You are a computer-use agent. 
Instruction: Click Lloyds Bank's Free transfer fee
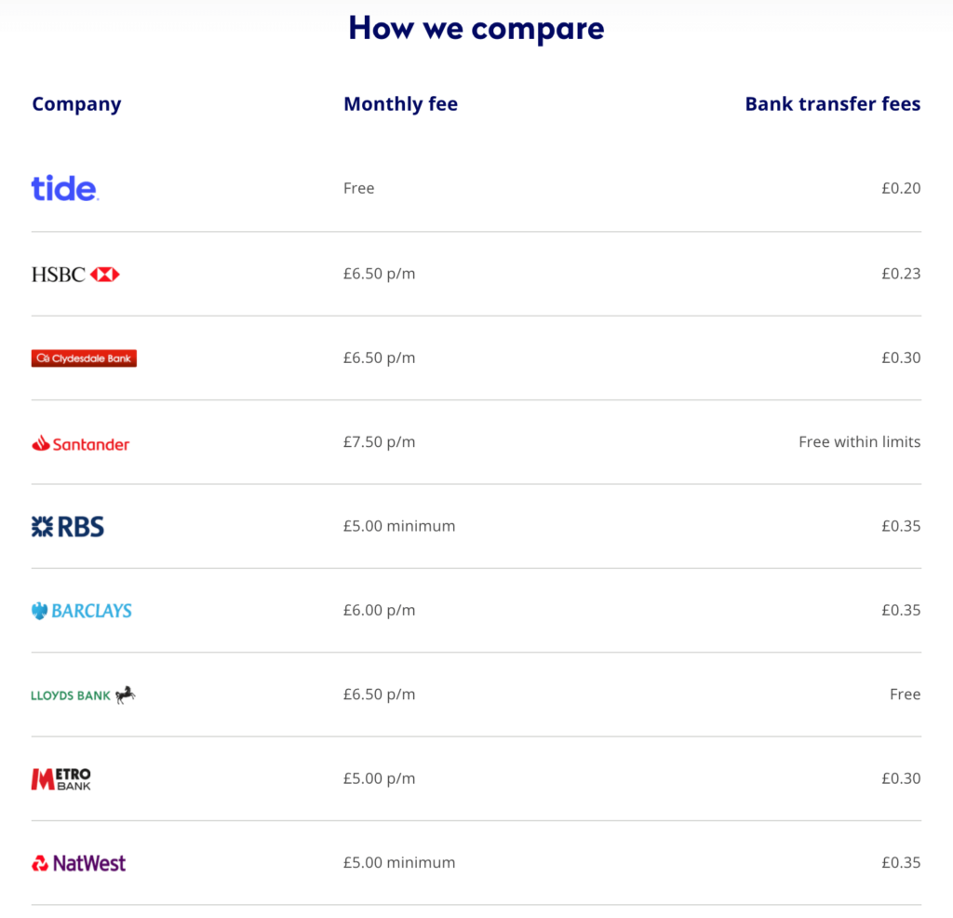click(905, 695)
